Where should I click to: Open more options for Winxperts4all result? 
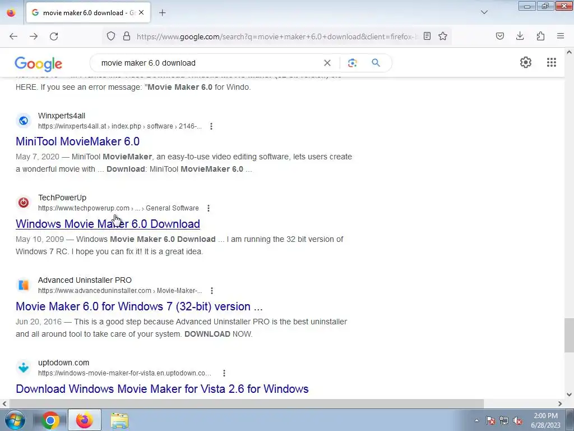click(211, 126)
